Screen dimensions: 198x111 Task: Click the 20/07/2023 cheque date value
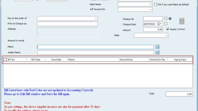point(149,24)
